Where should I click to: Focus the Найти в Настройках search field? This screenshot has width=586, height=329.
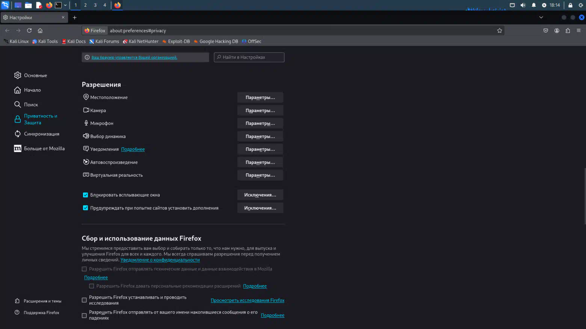click(249, 57)
